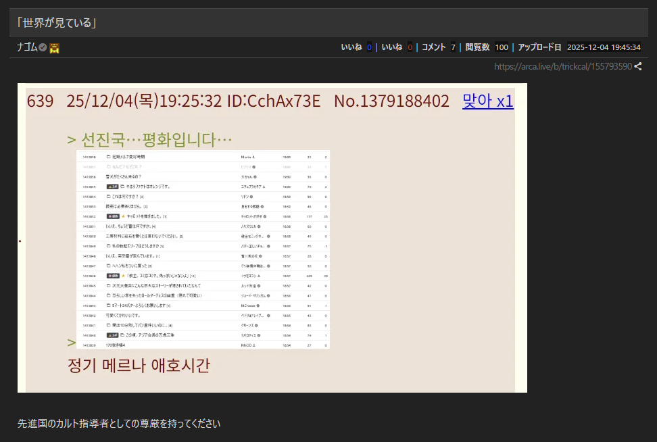Screen dimensions: 657x442
Task: Click the verified checkmark badge next to ナゴム
Action: [43, 47]
